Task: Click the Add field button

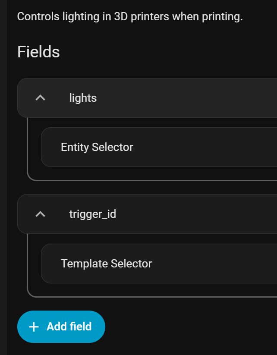Action: tap(61, 327)
